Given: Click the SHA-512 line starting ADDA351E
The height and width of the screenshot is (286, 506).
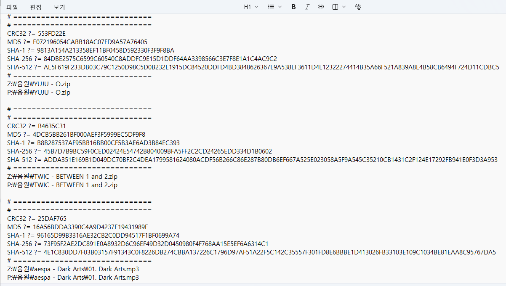Looking at the screenshot, I should (252, 160).
